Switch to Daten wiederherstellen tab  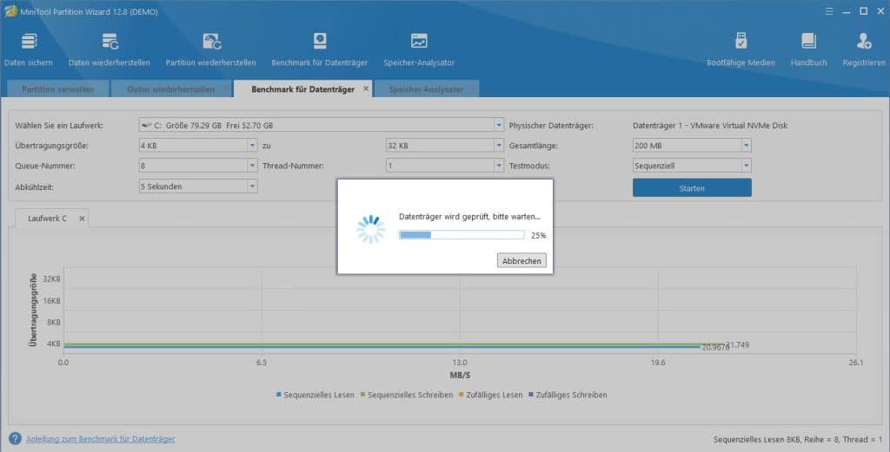[x=171, y=89]
